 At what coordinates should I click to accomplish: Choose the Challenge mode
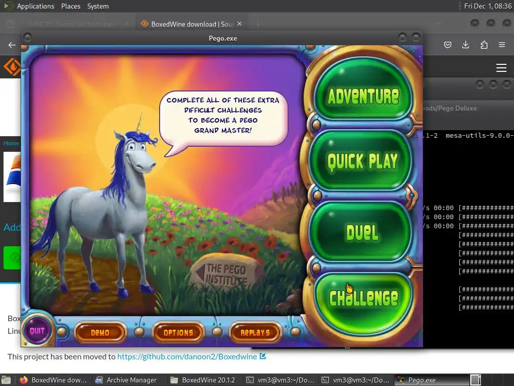tap(363, 304)
